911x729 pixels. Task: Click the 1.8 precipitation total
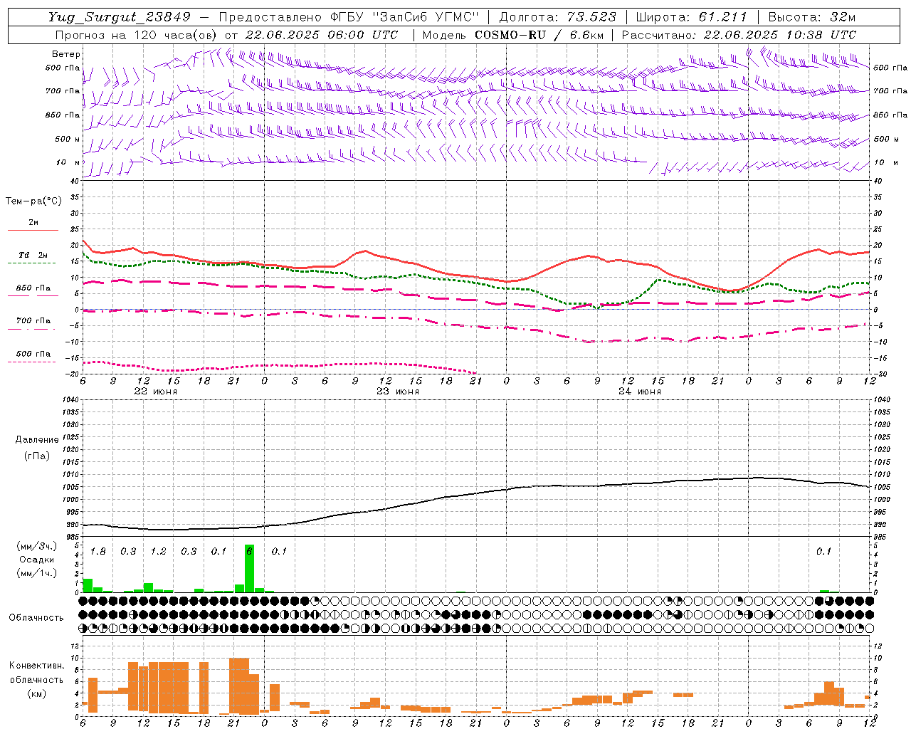point(98,552)
